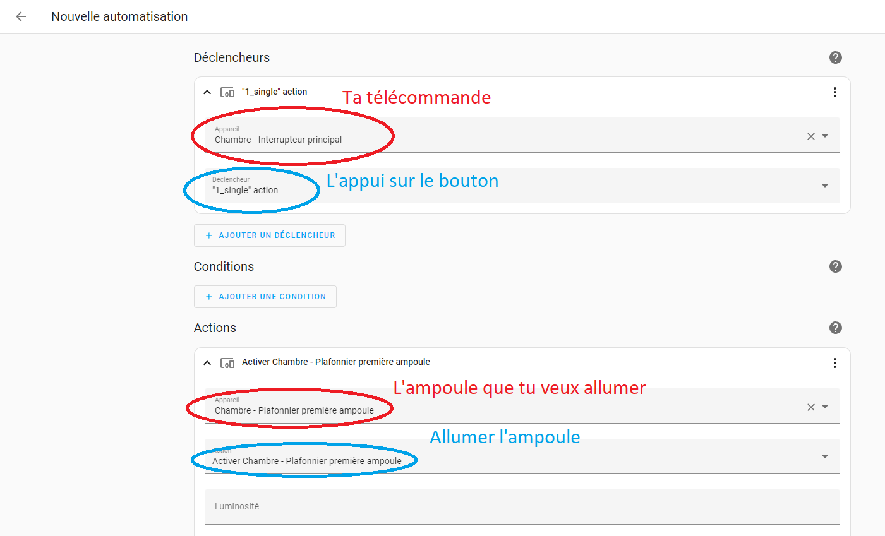
Task: Open trigger card three-dot menu
Action: pos(834,92)
